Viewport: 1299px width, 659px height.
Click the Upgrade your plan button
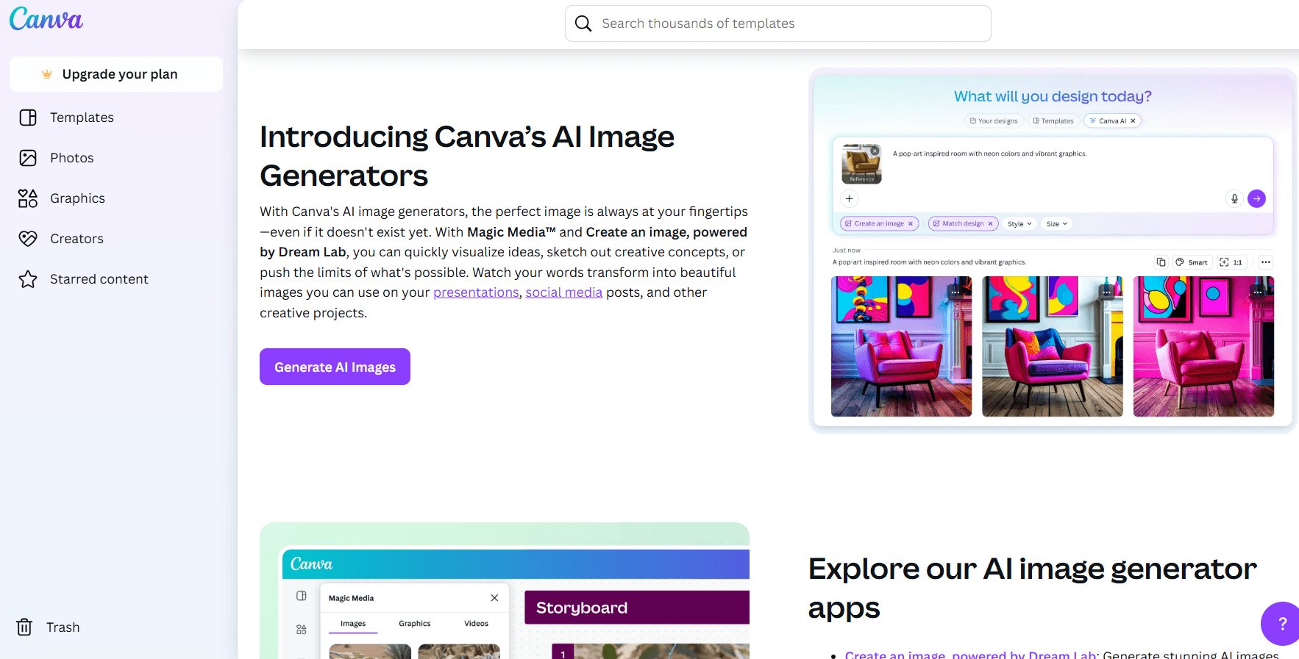pos(116,74)
